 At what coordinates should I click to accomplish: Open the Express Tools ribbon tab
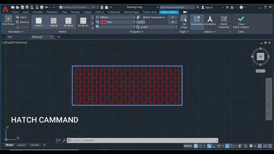tap(150, 12)
